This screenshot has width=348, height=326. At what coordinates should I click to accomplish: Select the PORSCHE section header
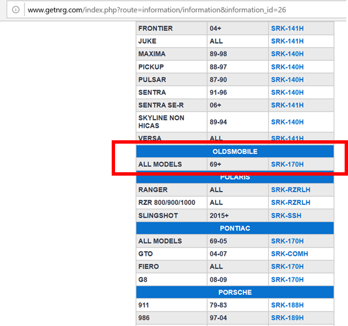(x=235, y=292)
